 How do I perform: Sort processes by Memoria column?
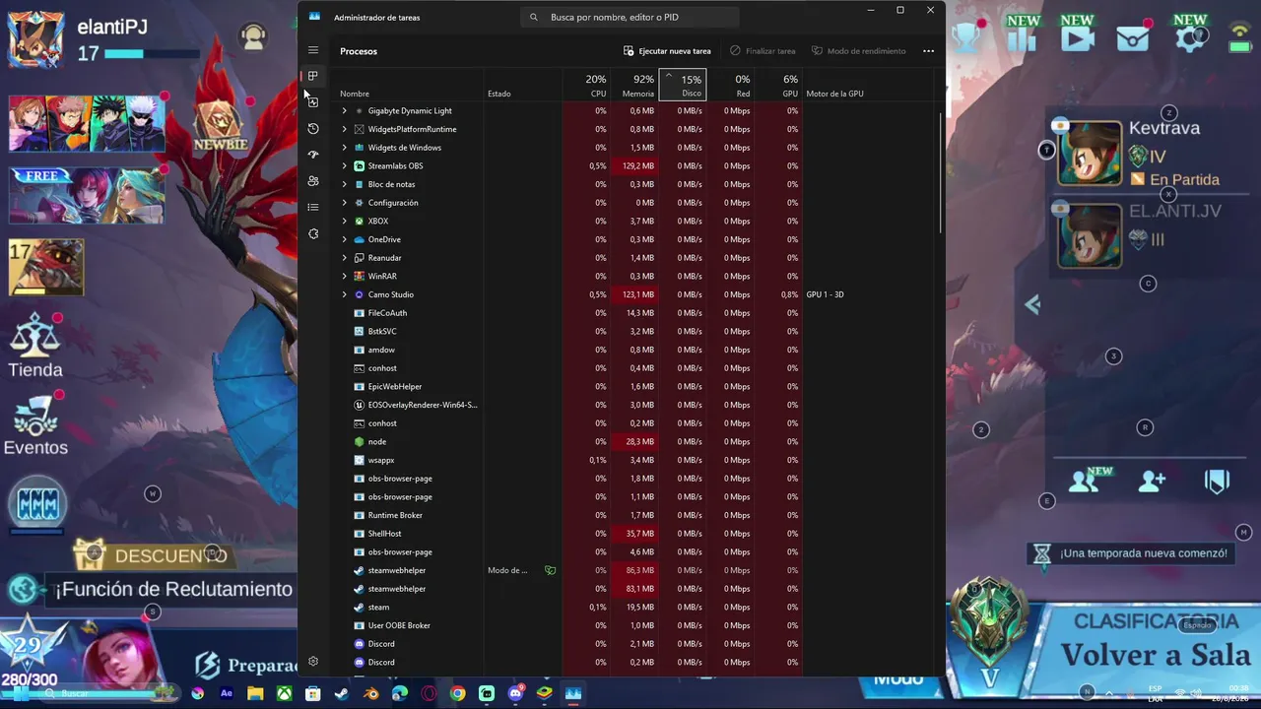(635, 85)
